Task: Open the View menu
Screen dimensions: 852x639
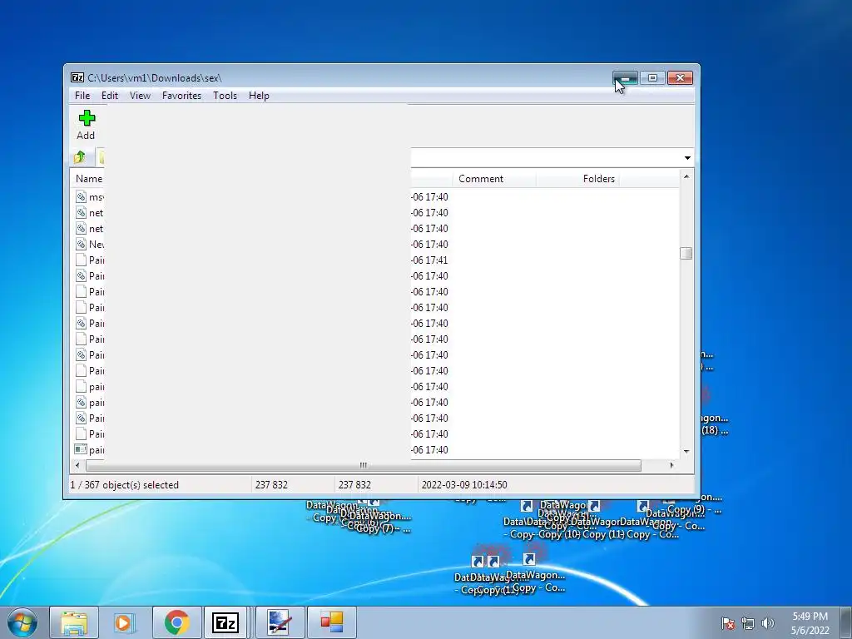Action: 140,96
